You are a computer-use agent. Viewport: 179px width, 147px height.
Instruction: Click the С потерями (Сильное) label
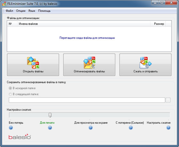click(x=130, y=123)
